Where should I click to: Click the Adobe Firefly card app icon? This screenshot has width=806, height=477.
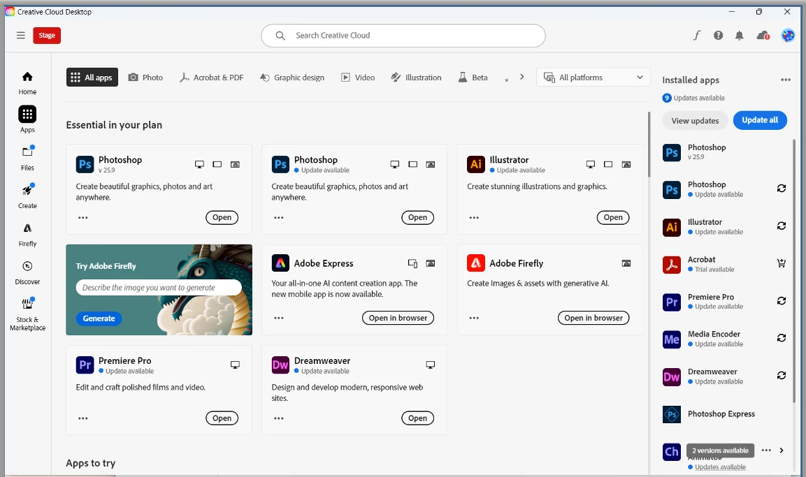coord(476,263)
